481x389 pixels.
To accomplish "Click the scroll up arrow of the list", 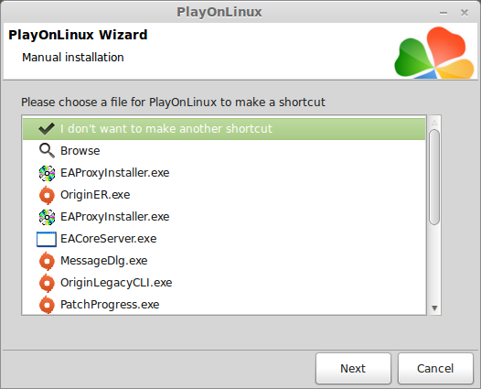I will (434, 123).
